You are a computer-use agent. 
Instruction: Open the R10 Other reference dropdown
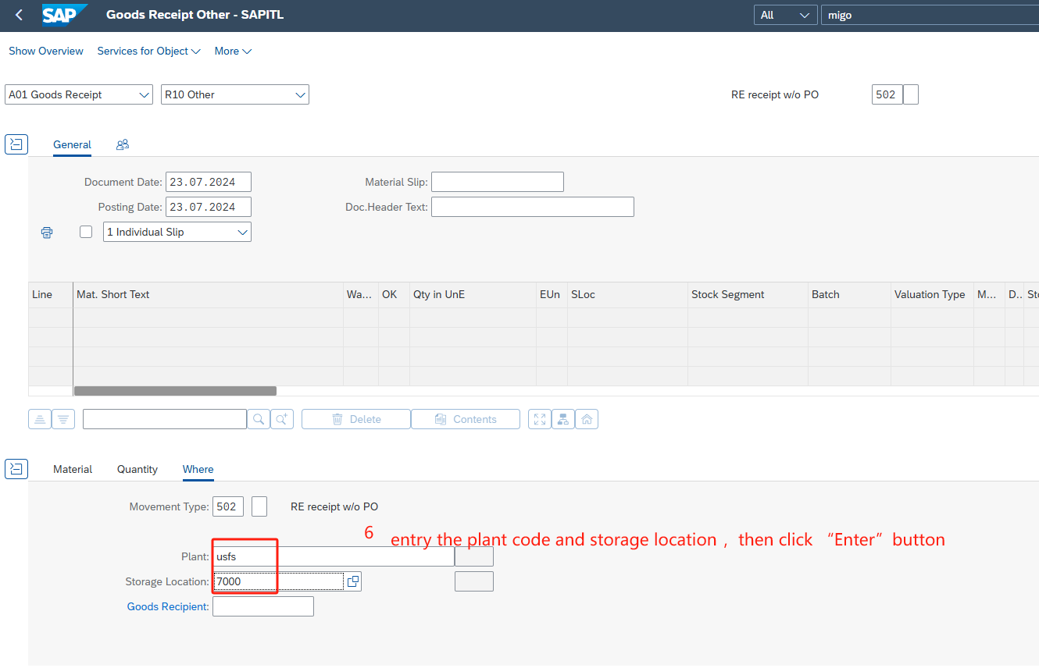click(235, 94)
